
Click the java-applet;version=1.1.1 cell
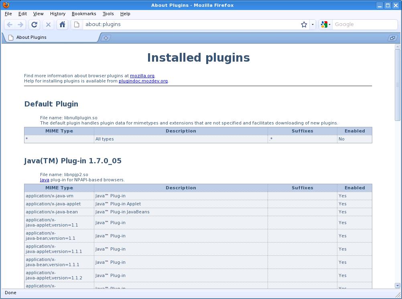tap(59, 249)
